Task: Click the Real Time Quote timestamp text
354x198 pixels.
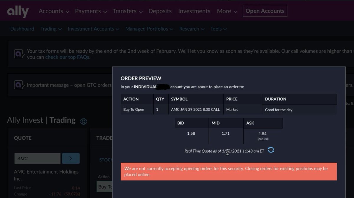Action: (224, 151)
